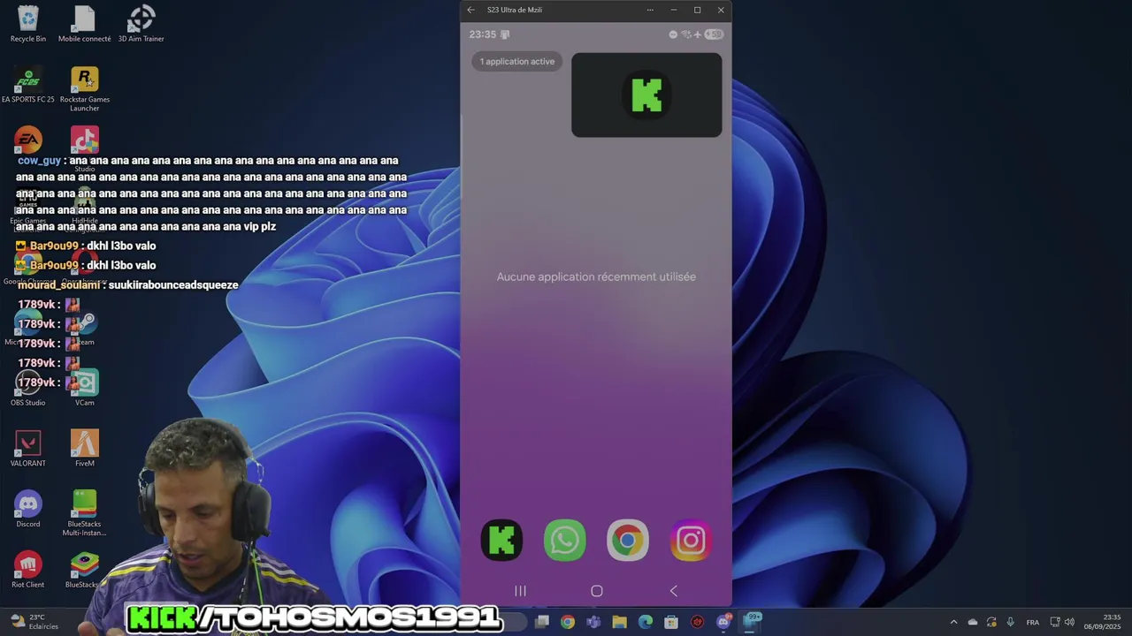Select the Kick recent app card

(646, 95)
